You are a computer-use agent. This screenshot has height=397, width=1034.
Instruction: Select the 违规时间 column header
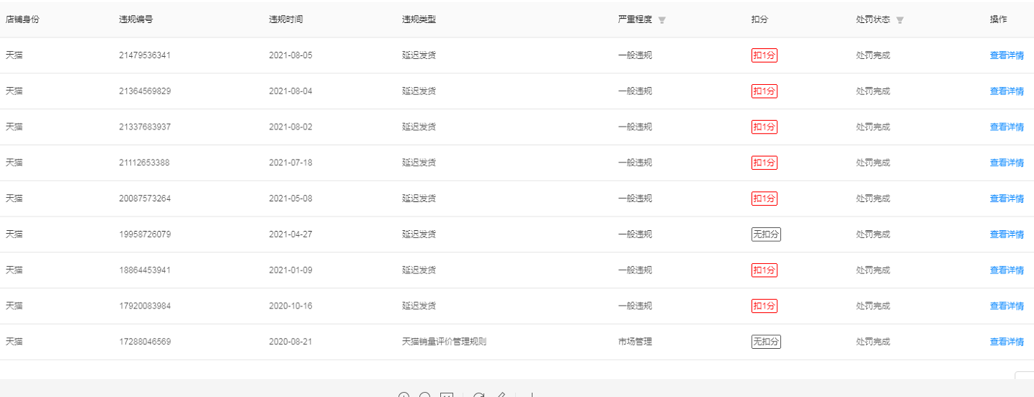pos(286,19)
